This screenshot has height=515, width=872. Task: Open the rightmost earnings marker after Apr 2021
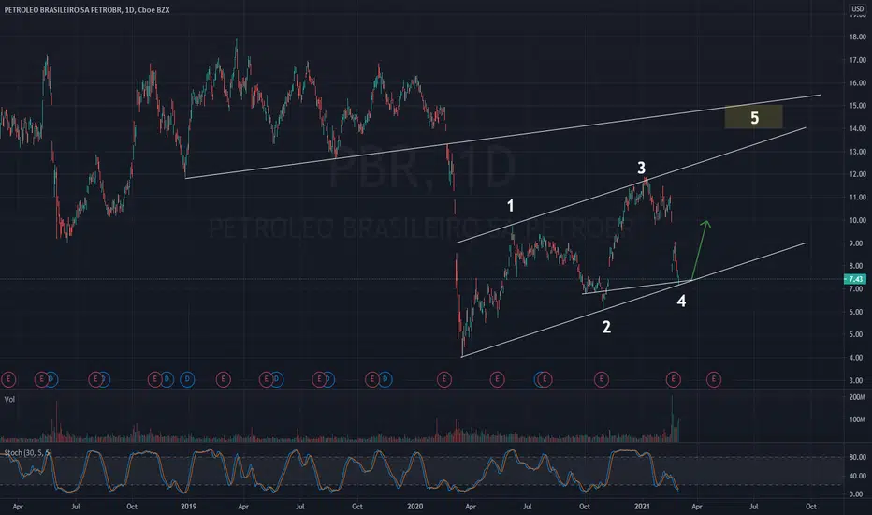(714, 380)
